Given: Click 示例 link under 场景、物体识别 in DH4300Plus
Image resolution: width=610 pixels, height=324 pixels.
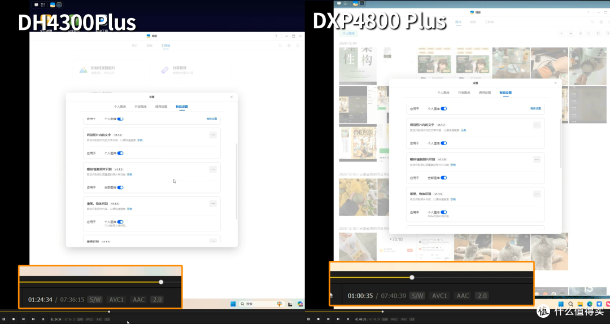Looking at the screenshot, I should (129, 209).
